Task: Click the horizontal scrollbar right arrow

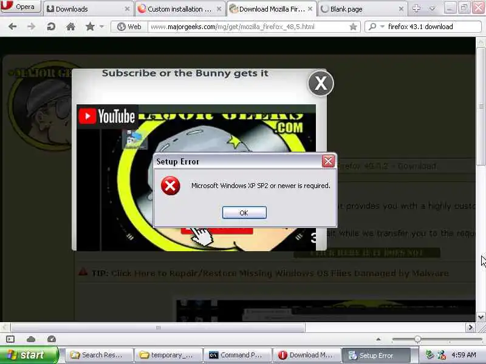Action: pos(470,328)
